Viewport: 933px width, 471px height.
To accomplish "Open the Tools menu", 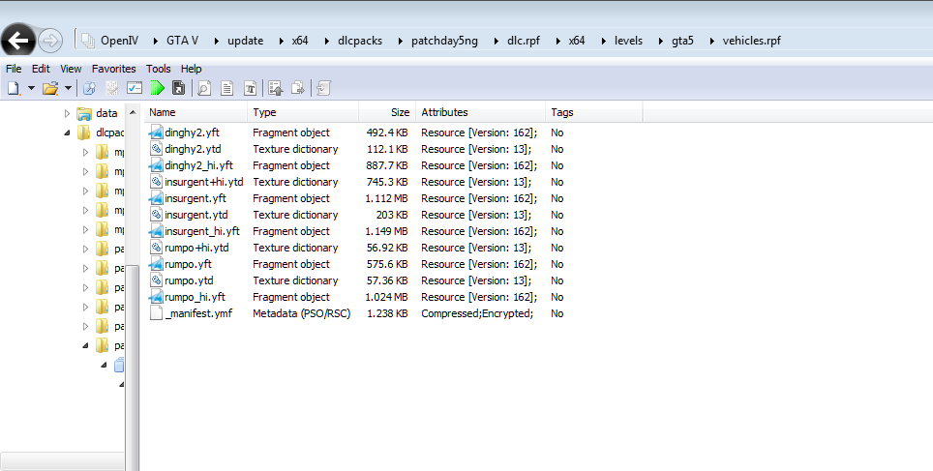I will tap(159, 69).
